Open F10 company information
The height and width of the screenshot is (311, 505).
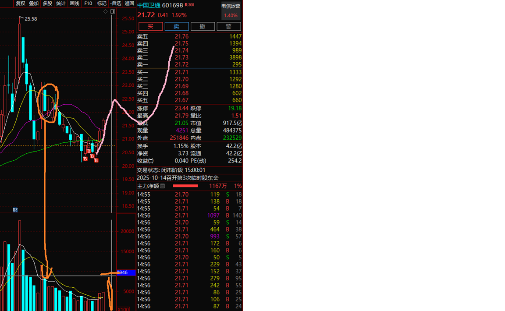pos(88,3)
